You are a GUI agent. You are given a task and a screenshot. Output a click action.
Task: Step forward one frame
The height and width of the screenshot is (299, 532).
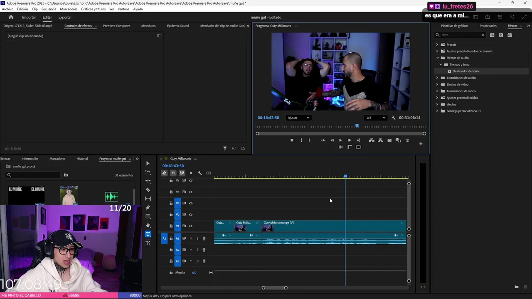point(349,140)
